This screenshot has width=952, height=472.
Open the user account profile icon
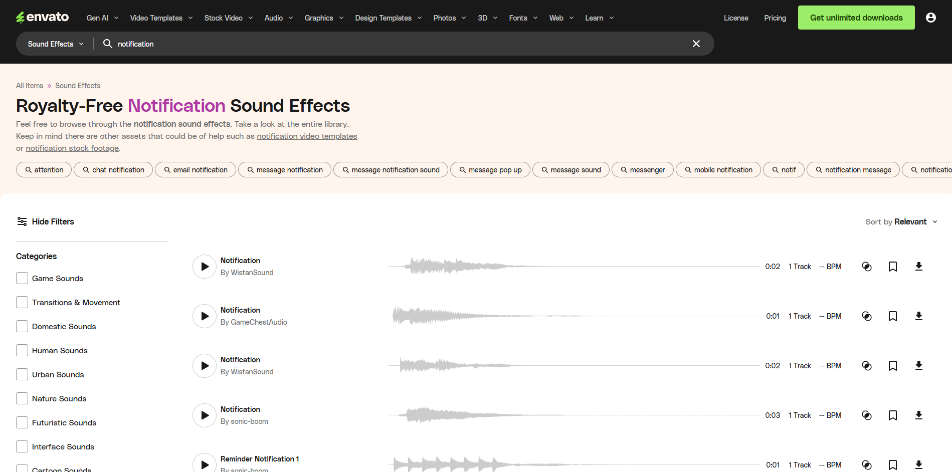tap(930, 17)
